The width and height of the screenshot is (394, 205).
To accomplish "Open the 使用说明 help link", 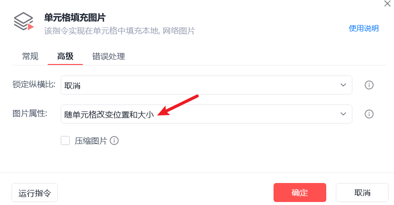I will point(363,28).
